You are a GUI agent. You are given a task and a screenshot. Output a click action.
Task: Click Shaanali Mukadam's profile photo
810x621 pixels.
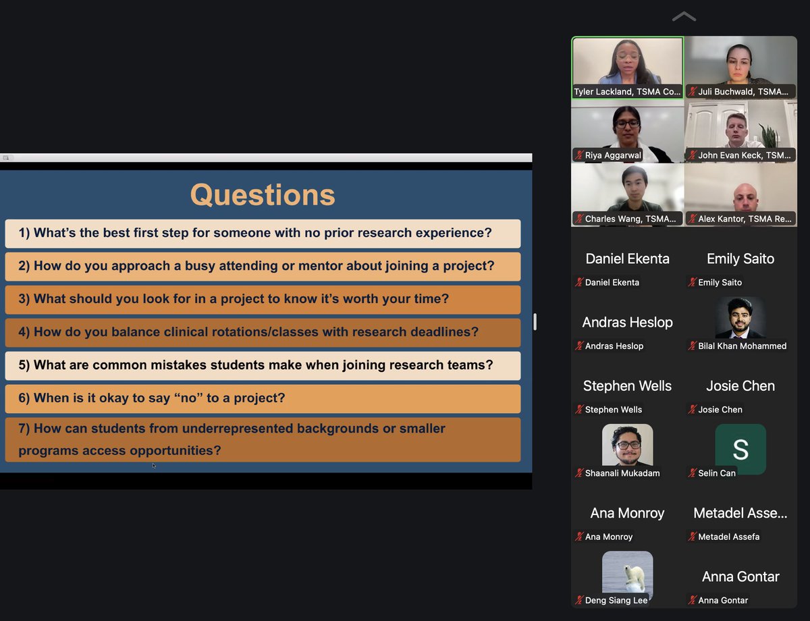(x=628, y=445)
